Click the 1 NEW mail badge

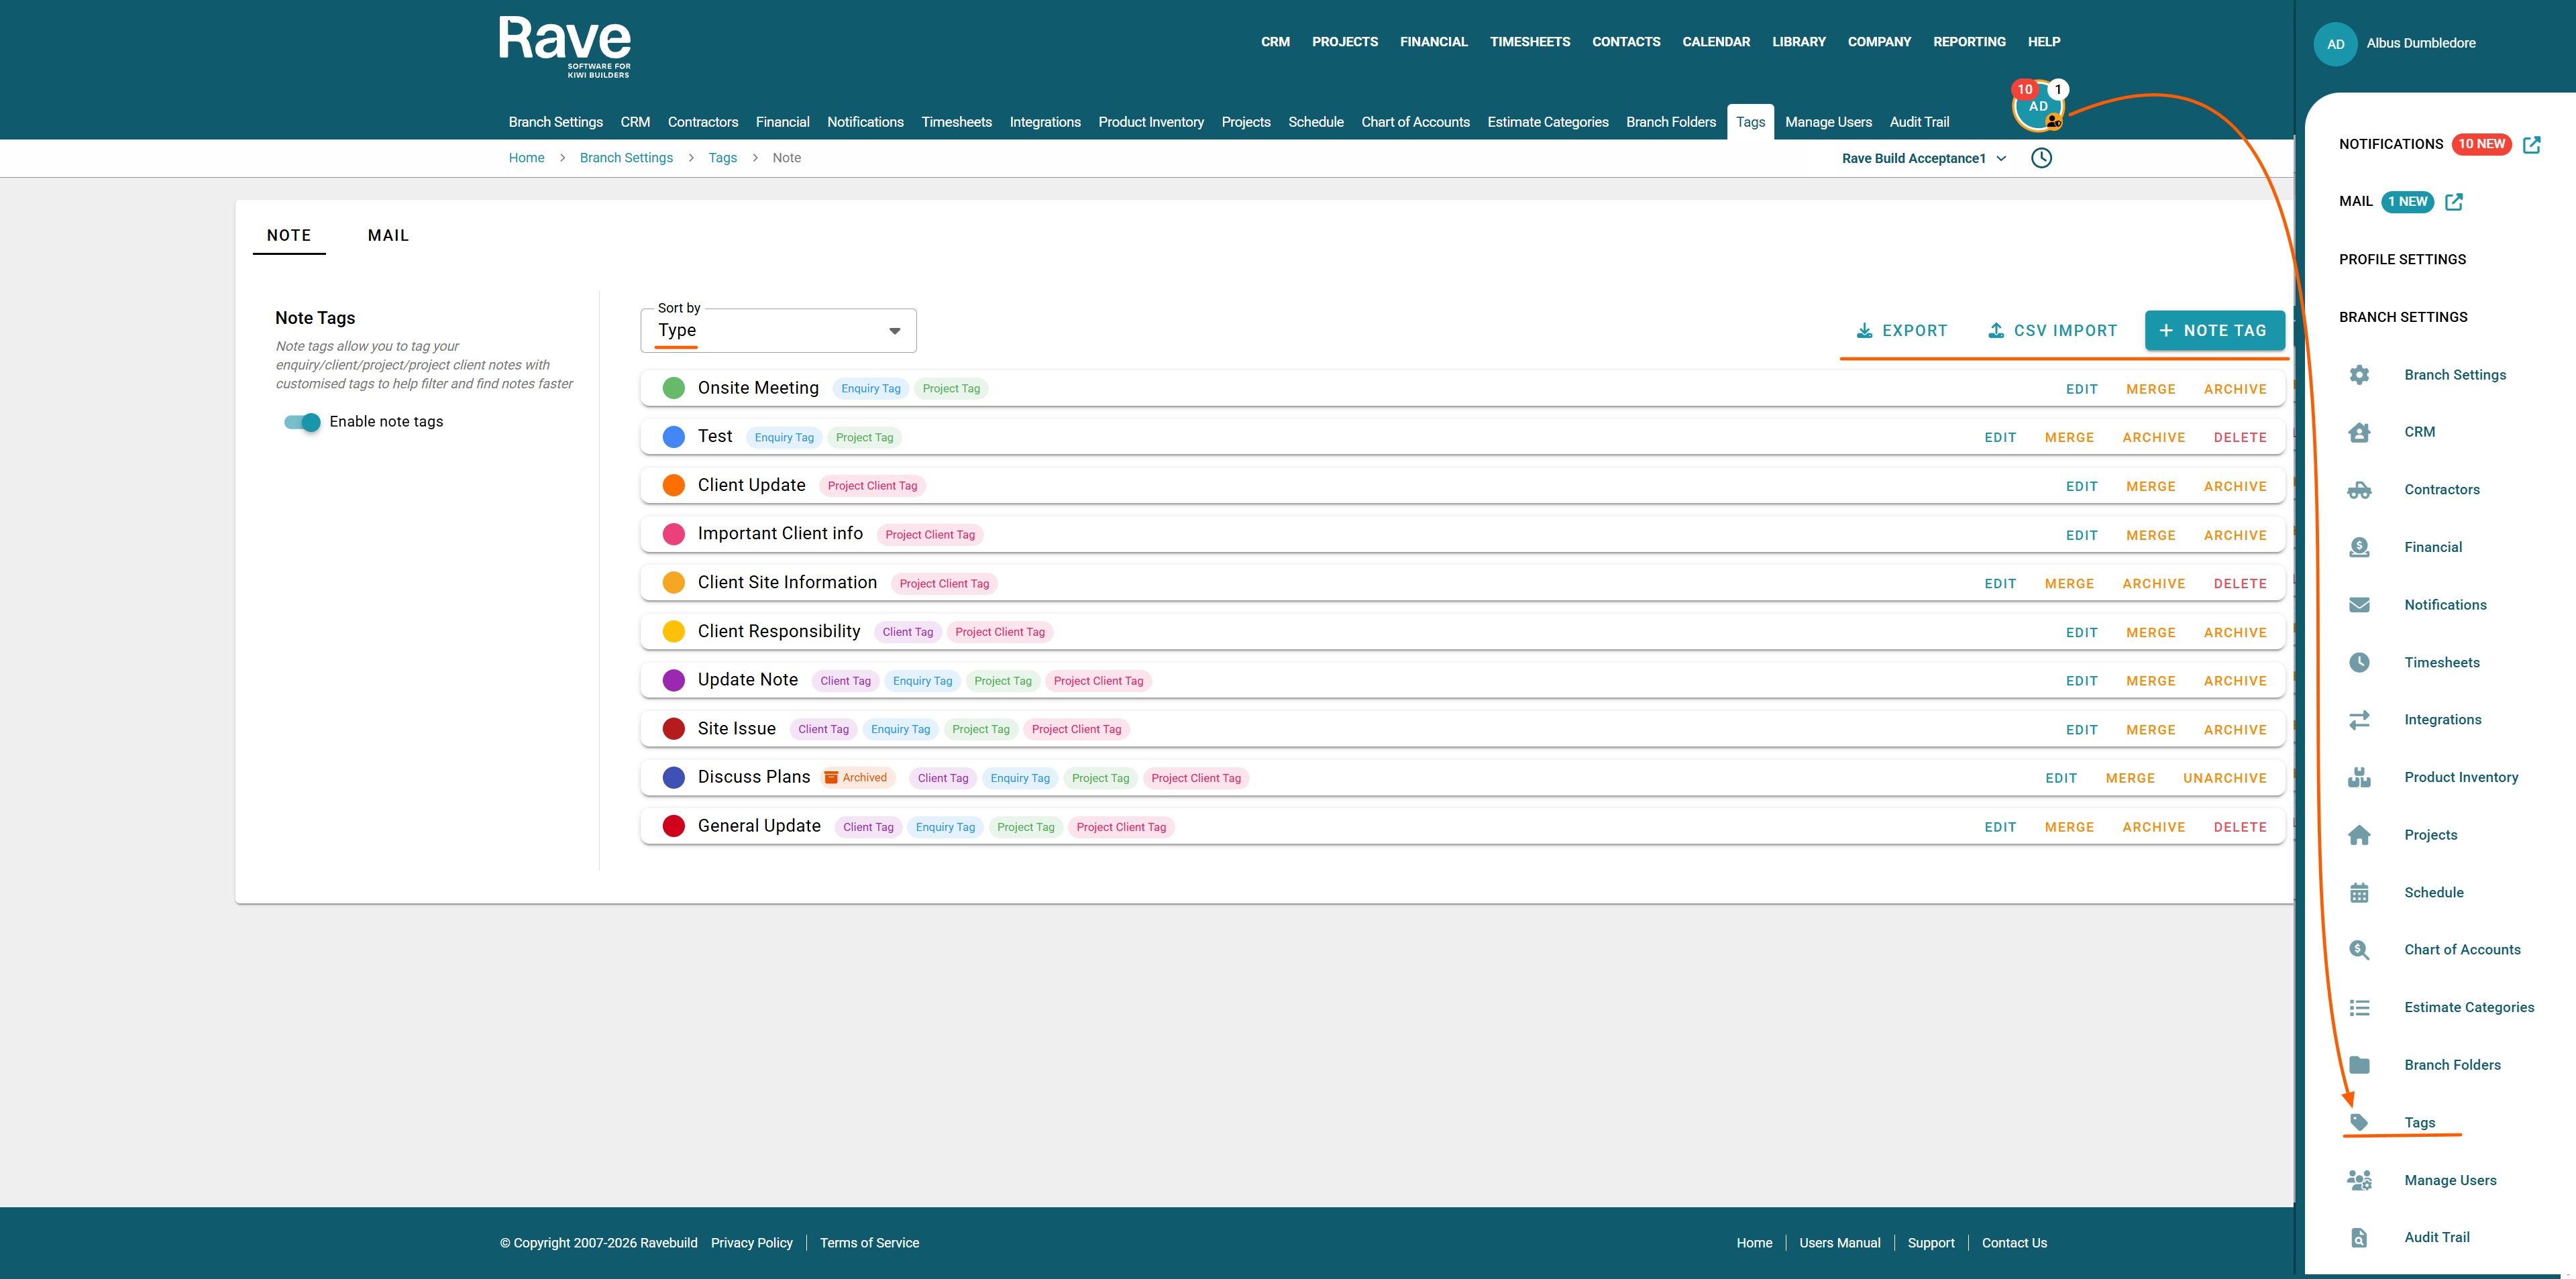2407,201
